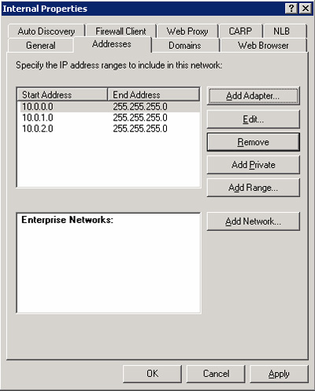Image resolution: width=315 pixels, height=391 pixels.
Task: Click the Add Private button
Action: tap(253, 165)
